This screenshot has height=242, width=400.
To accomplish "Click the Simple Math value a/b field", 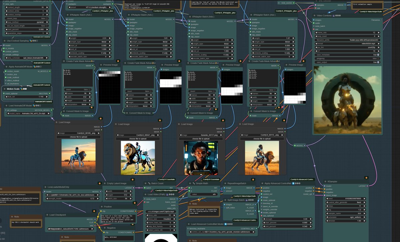I will coord(204,194).
